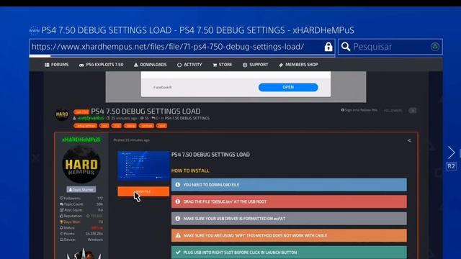Screen dimensions: 461x259
Task: Go to DOWNLOADS in the site nav
Action: [x=151, y=65]
